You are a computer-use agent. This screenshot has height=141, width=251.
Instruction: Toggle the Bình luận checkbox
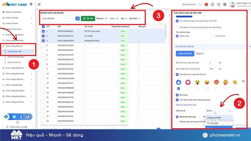tap(177, 95)
